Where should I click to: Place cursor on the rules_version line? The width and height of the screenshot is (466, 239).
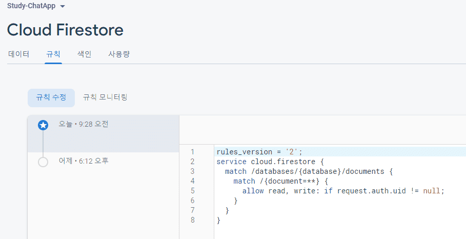pos(259,152)
